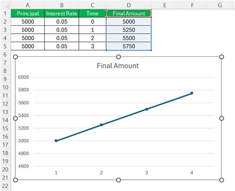Click the chart's bottom-middle resize handle
Viewport: 235px width, 191px height.
tap(118, 180)
